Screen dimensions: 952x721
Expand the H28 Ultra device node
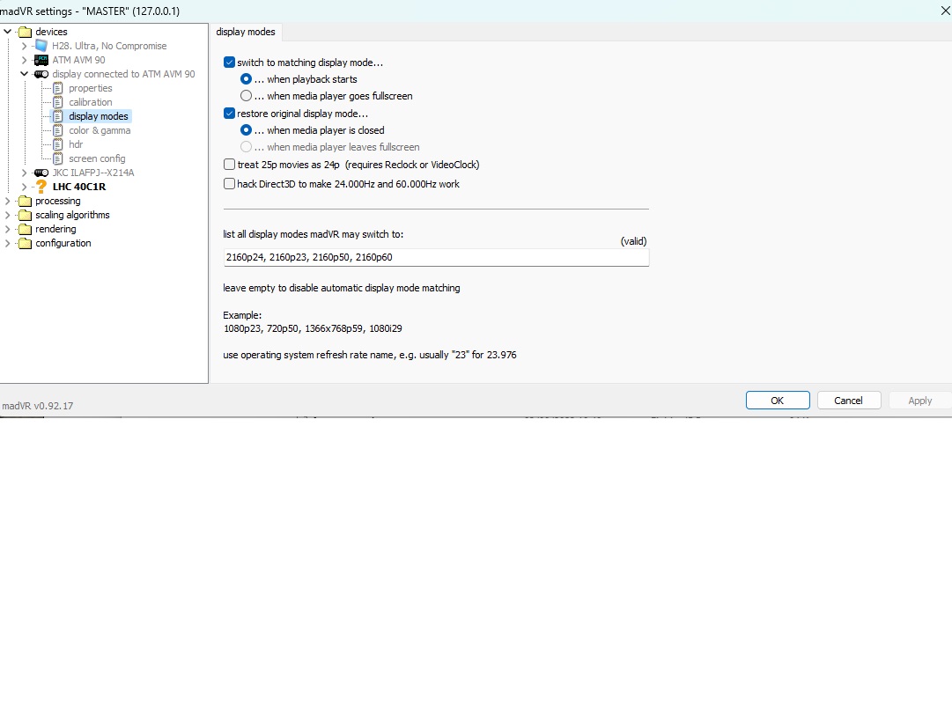coord(24,46)
